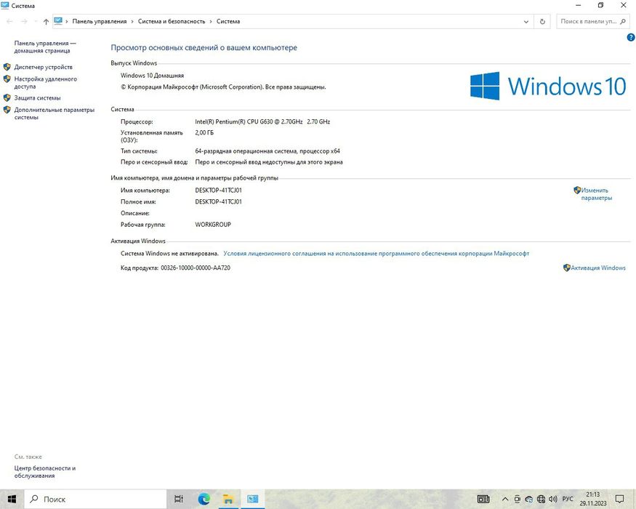Select the workgroup value 'WORKGROUP'
The height and width of the screenshot is (509, 636).
pyautogui.click(x=213, y=225)
